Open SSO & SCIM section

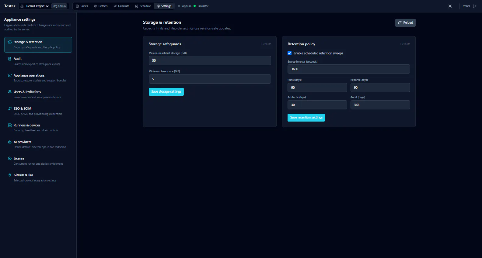[38, 111]
